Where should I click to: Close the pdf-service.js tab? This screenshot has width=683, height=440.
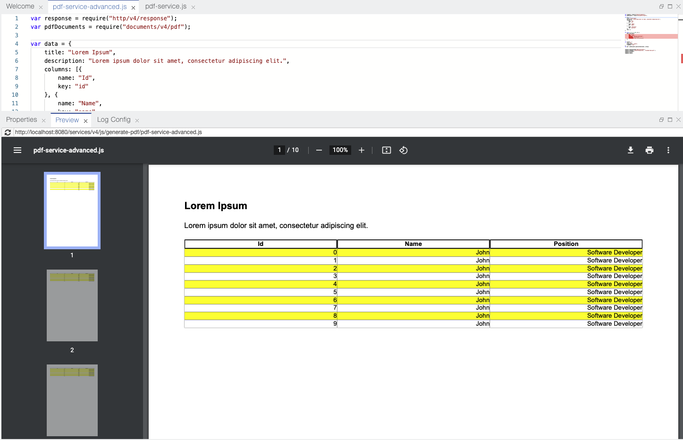pyautogui.click(x=193, y=7)
